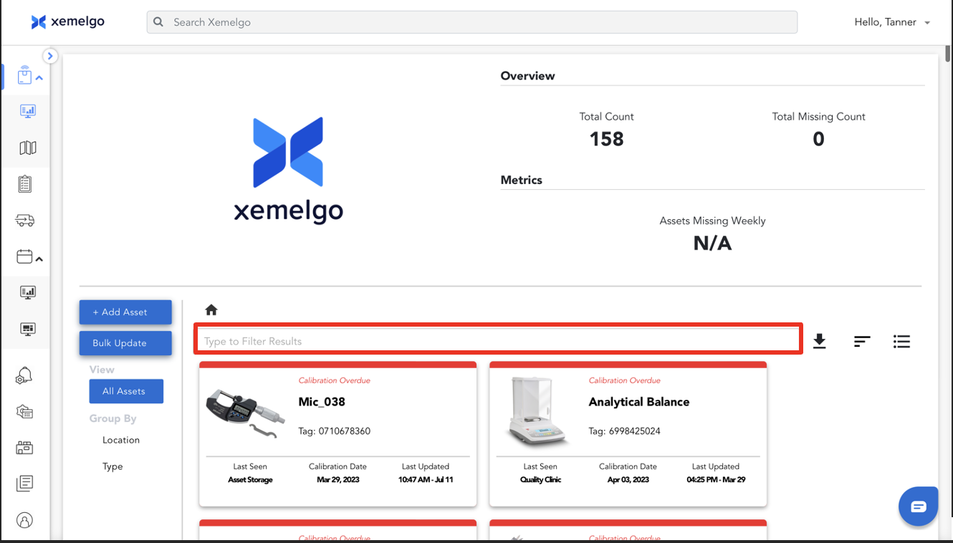The image size is (953, 543).
Task: Collapse the calendar module chevron
Action: 39,259
